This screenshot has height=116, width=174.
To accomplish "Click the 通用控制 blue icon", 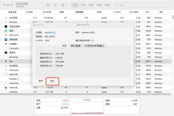I will pos(6,39).
